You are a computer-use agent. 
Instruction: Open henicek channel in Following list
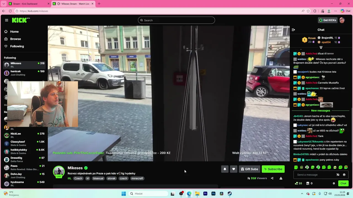pos(24,73)
